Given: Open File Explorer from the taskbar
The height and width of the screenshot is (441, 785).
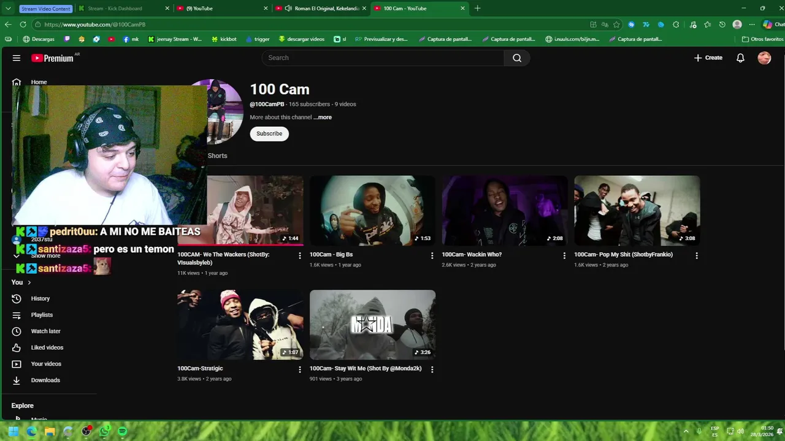Looking at the screenshot, I should [50, 431].
